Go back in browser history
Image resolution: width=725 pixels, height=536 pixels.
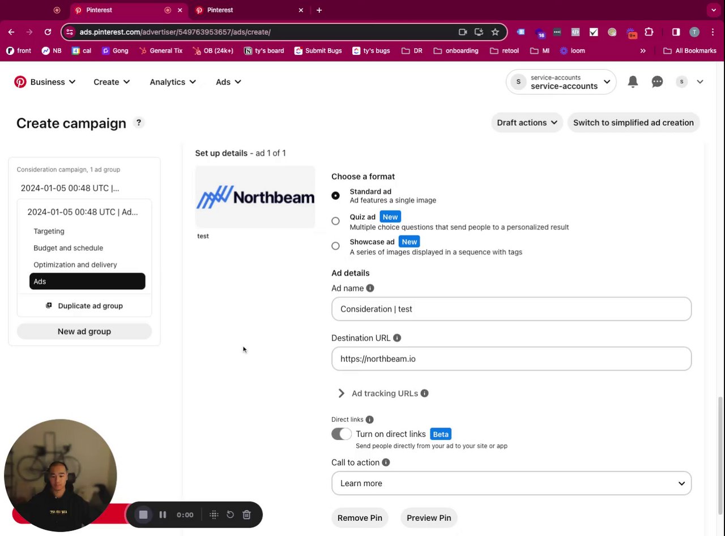pos(11,32)
